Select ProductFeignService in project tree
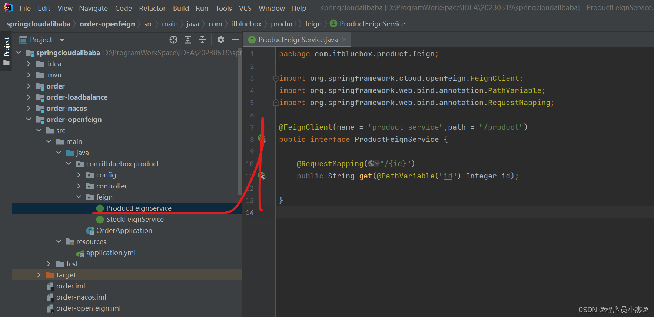Image resolution: width=654 pixels, height=317 pixels. coord(127,208)
